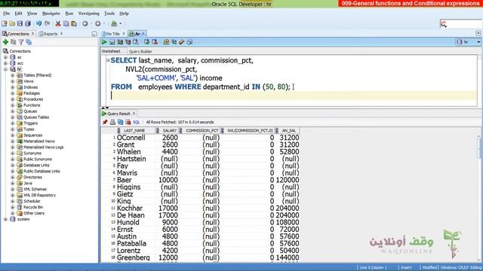Image resolution: width=483 pixels, height=271 pixels.
Task: Click the Forward navigation button
Action: coord(97,23)
